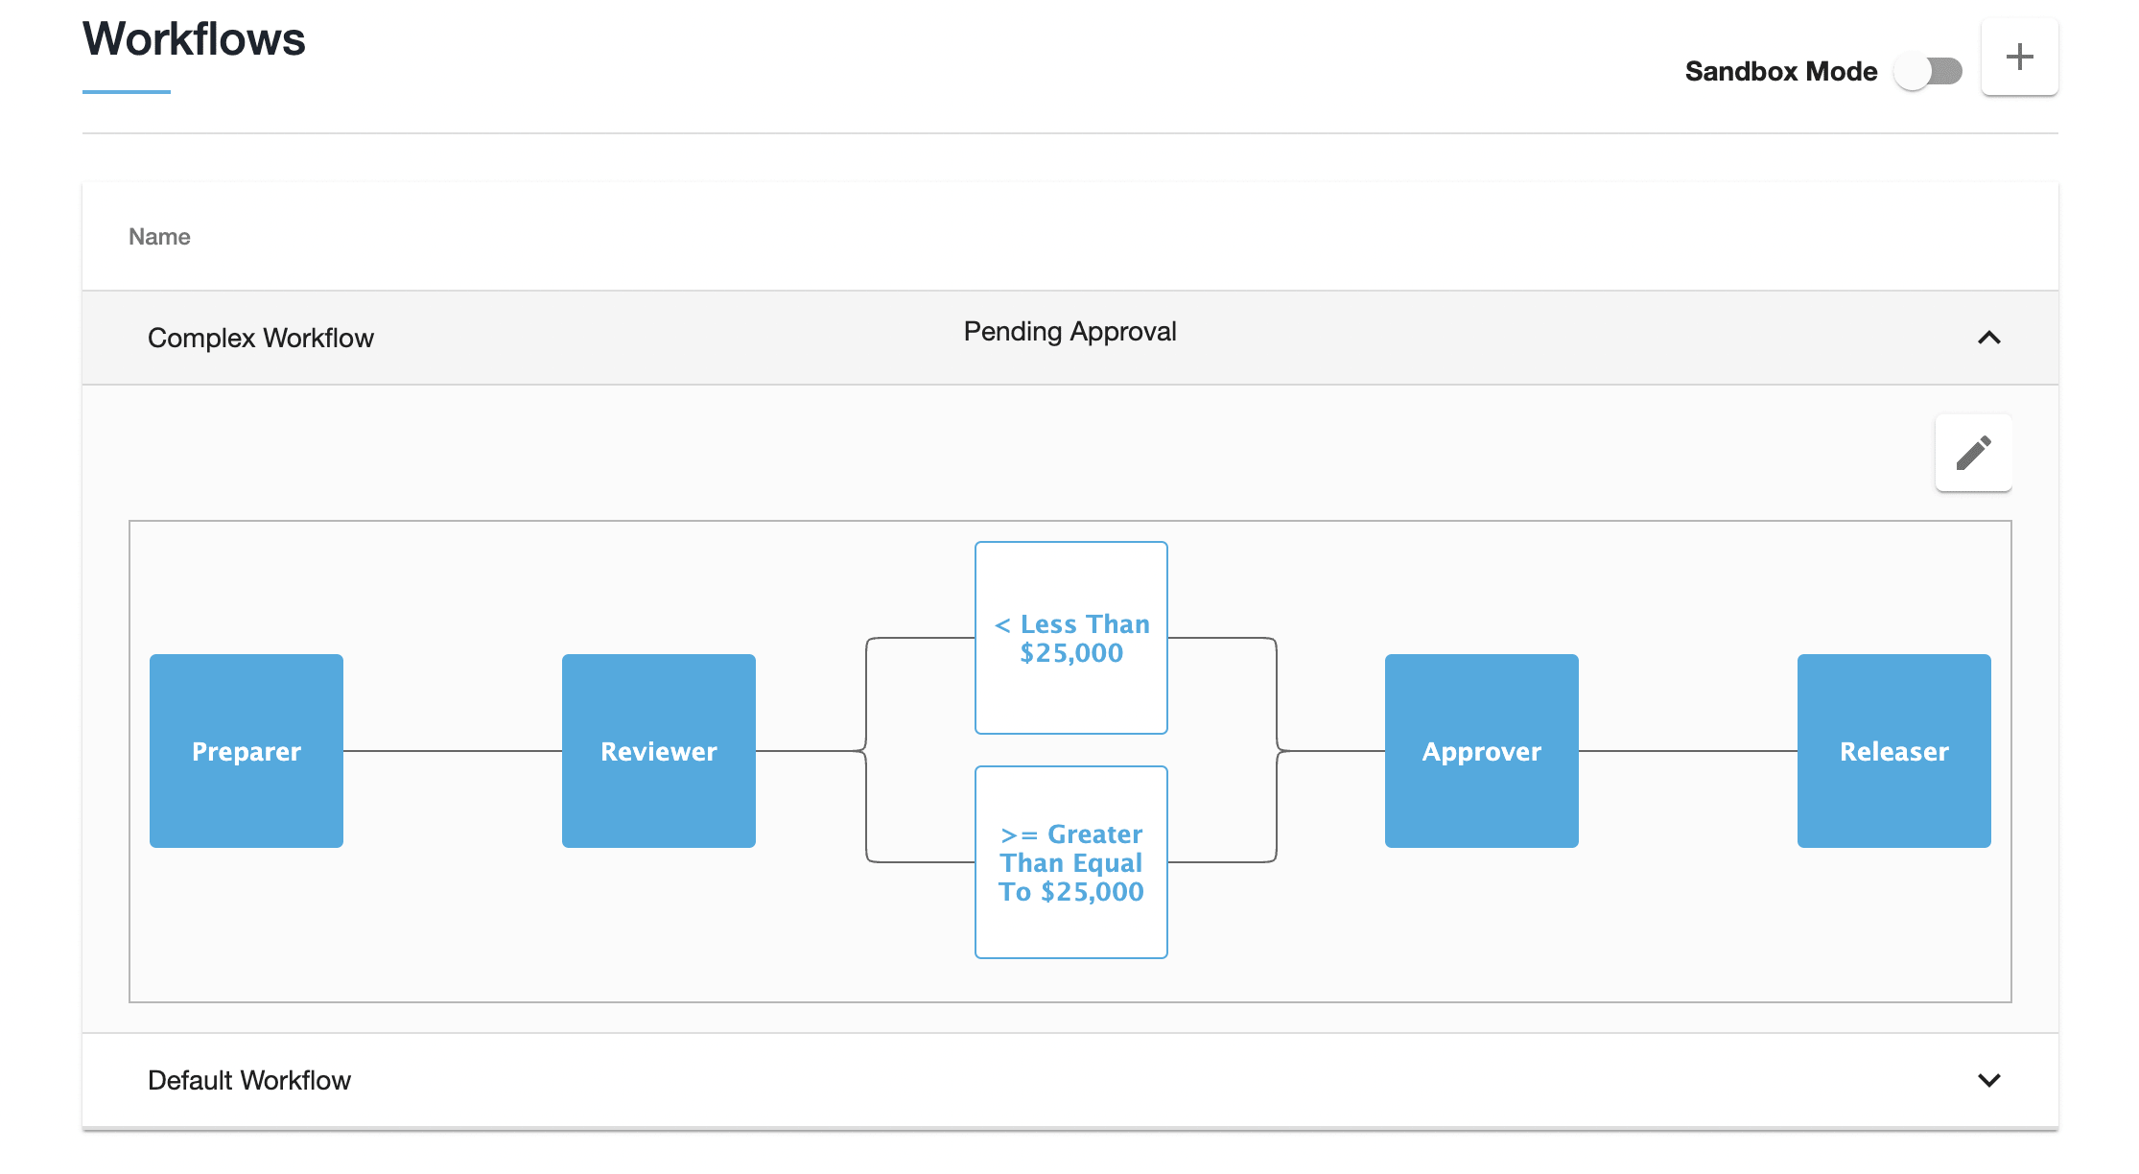Select the Approver step node
This screenshot has width=2139, height=1174.
click(1480, 751)
